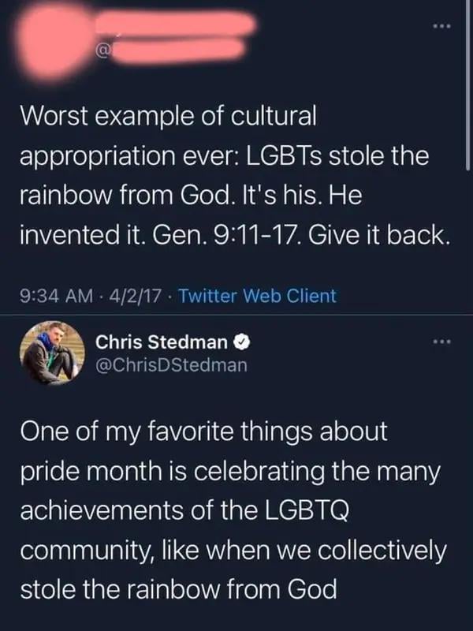473x631 pixels.
Task: Click the Twitter Web Client source link
Action: click(x=257, y=296)
